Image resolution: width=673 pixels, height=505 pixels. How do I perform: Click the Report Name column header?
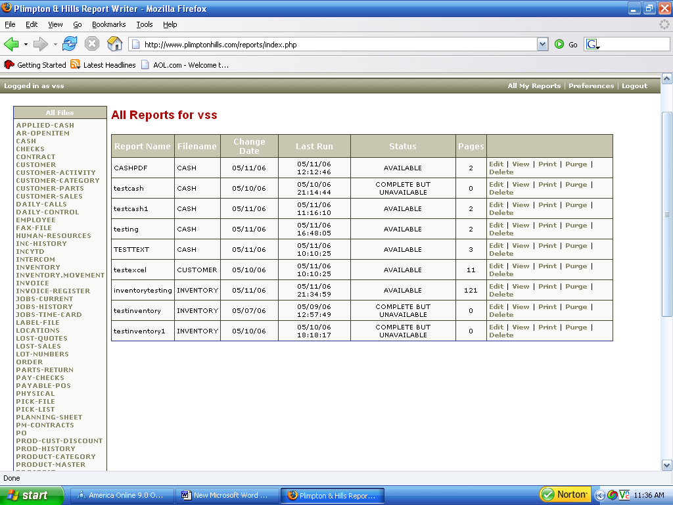[x=143, y=147]
